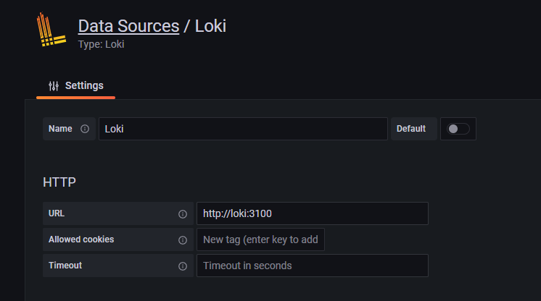541x301 pixels.
Task: Click the URL field label
Action: (57, 213)
